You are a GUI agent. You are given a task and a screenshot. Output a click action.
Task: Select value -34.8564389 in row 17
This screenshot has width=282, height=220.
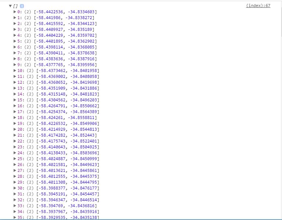[x=84, y=112]
